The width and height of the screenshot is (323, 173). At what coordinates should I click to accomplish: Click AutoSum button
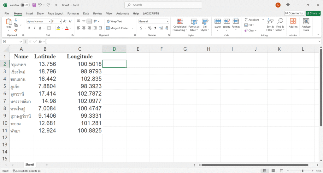252,20
